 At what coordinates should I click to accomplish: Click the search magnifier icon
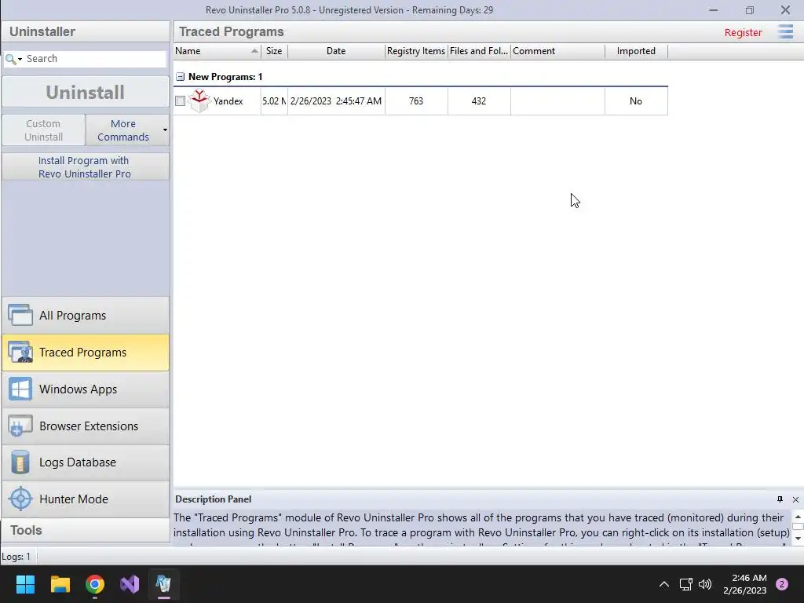9,59
